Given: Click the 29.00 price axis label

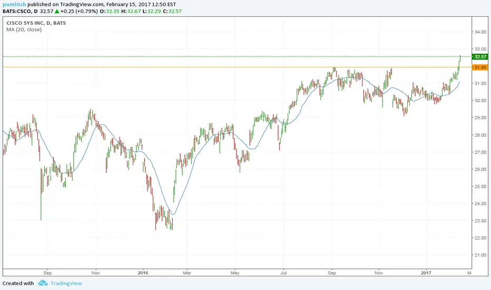Looking at the screenshot, I should [480, 118].
